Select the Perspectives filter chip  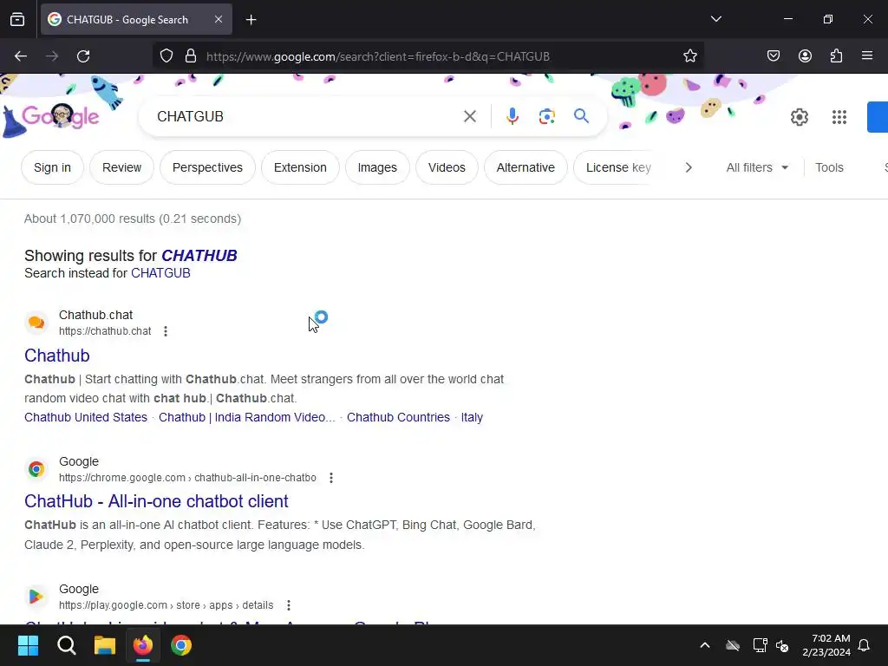[207, 167]
